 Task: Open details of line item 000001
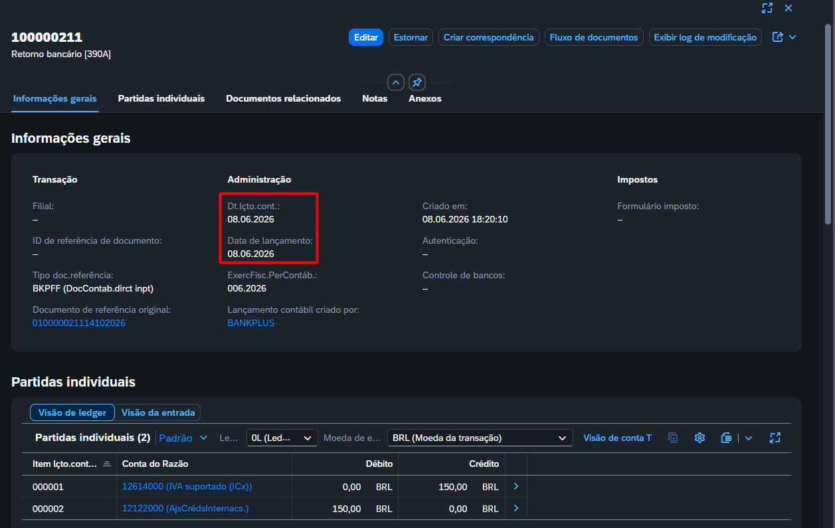[516, 487]
